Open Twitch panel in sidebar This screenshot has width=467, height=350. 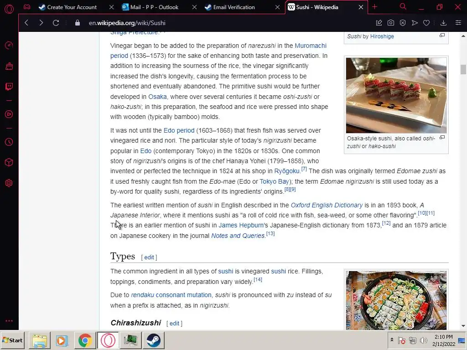pos(9,87)
